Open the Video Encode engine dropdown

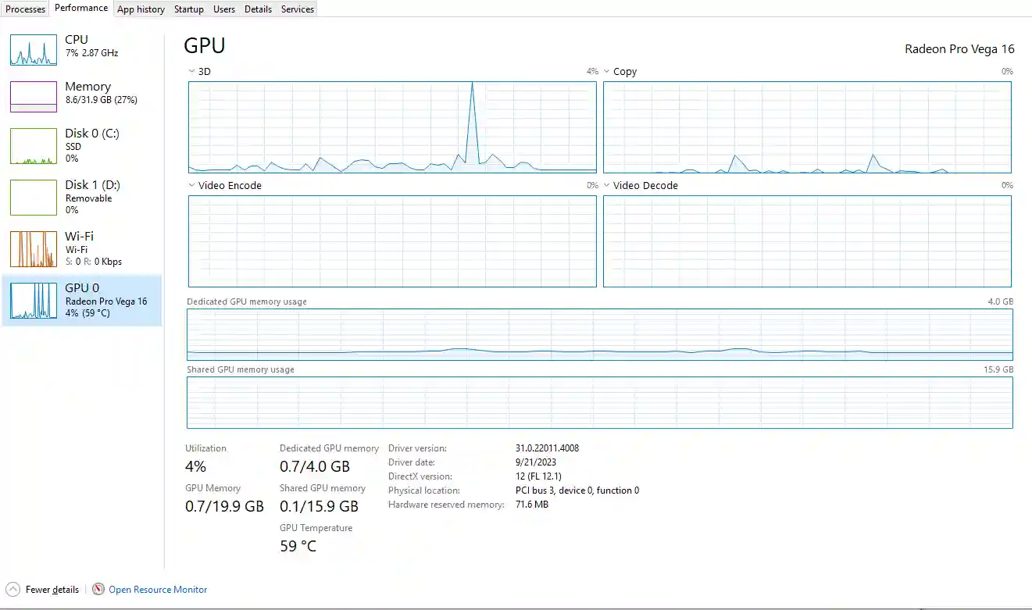192,185
